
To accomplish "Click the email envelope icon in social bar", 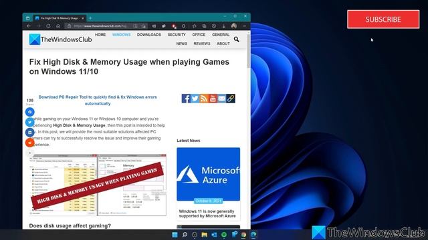I will (222, 99).
